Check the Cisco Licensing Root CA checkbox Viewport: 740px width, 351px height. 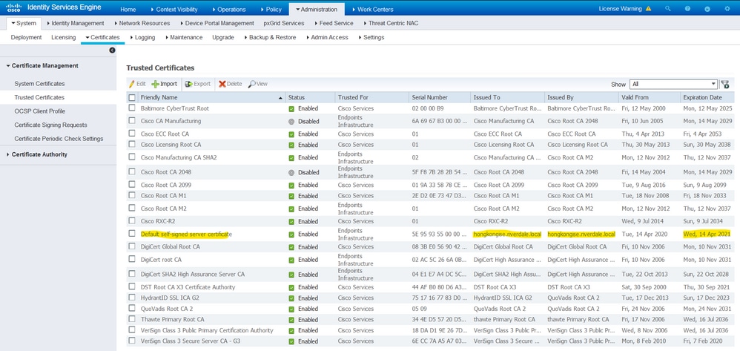pyautogui.click(x=132, y=144)
